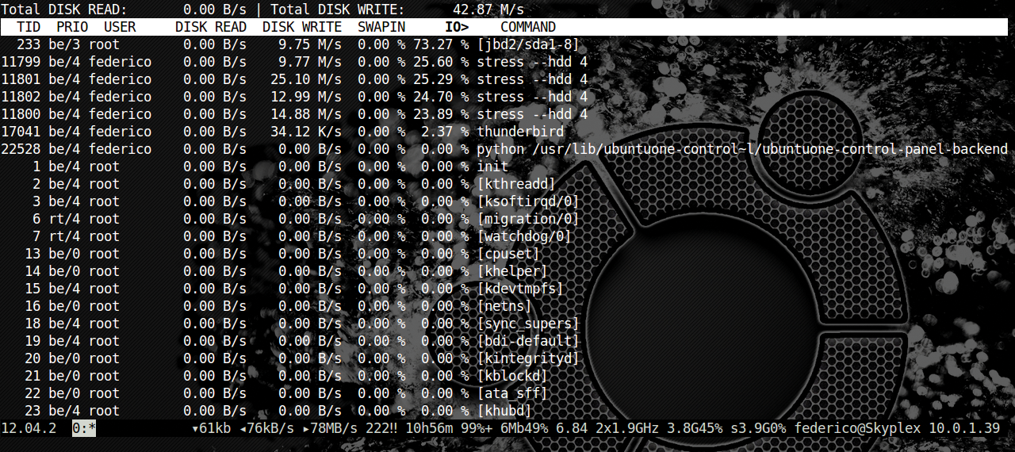Select the PRIO column header

tap(72, 27)
